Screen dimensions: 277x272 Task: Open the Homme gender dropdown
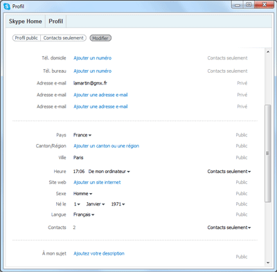(82, 194)
